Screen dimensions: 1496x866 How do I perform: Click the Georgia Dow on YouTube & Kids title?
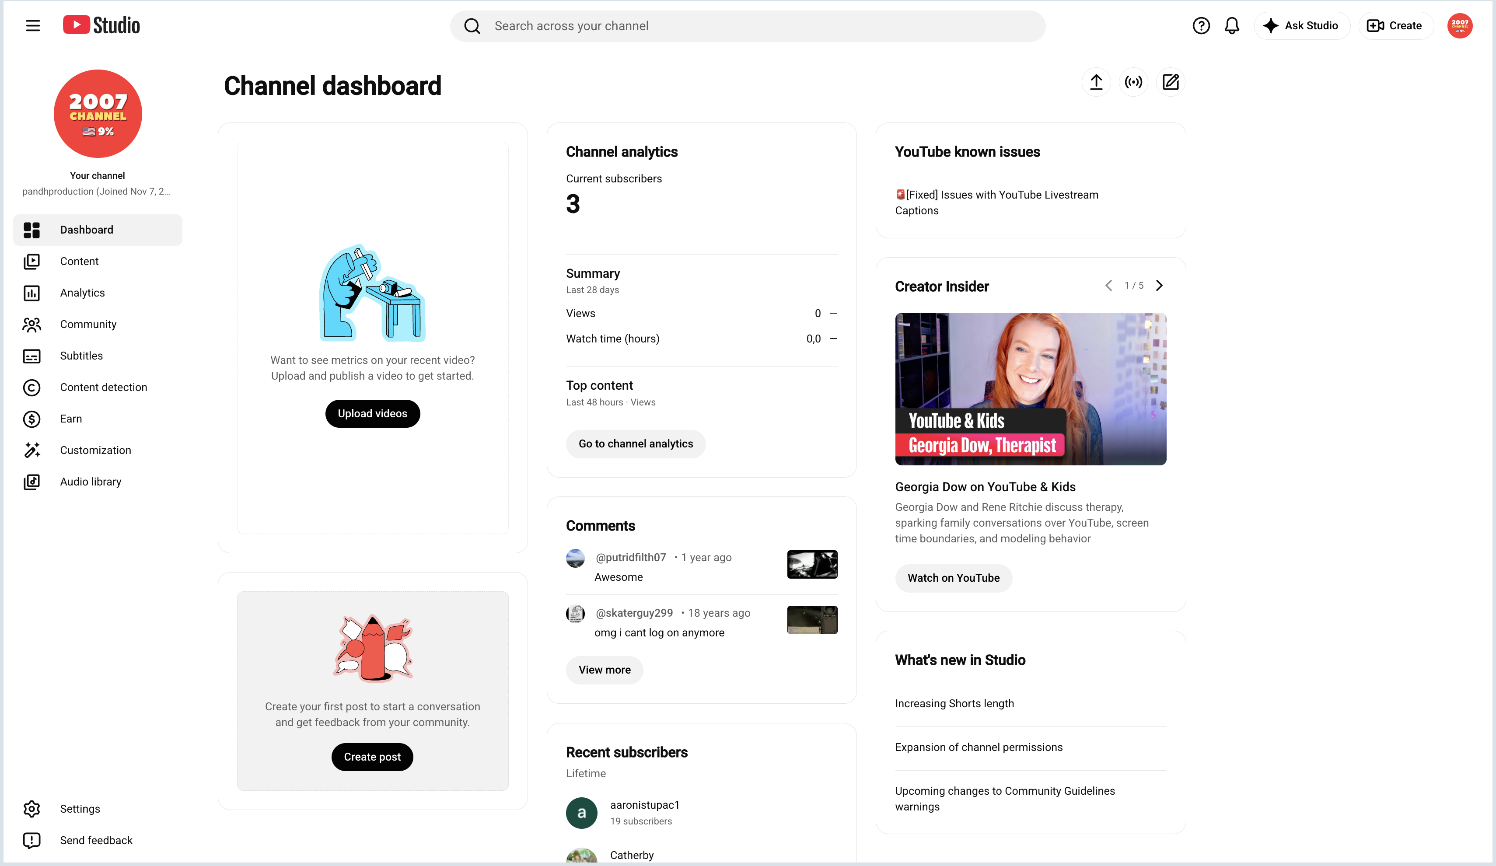coord(986,487)
